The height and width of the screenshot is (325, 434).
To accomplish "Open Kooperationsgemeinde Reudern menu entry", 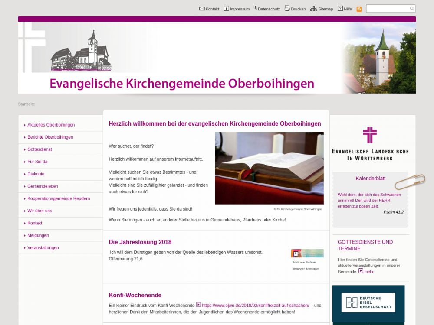I will 59,198.
